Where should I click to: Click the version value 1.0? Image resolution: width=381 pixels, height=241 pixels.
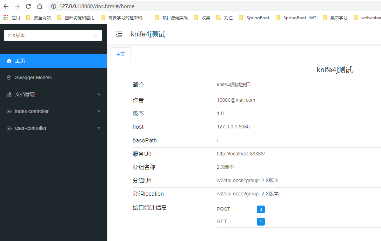(220, 113)
